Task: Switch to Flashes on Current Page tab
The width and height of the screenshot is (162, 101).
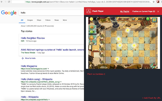Action: point(144,11)
